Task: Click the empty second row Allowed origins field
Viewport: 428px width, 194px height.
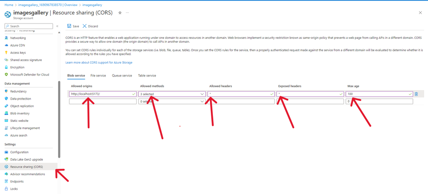Action: click(x=103, y=102)
